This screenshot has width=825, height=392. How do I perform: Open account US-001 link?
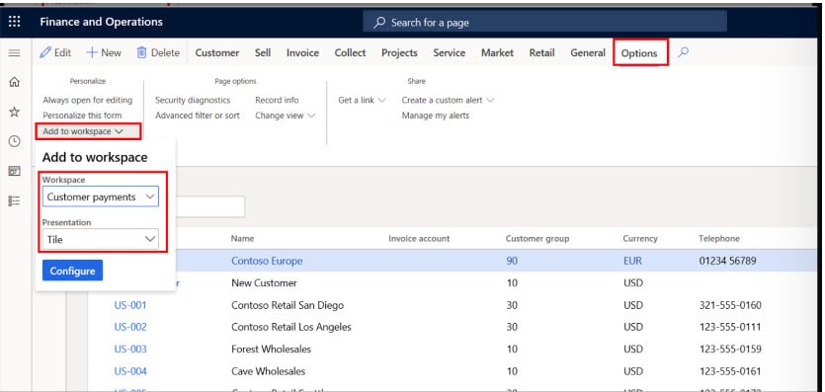130,305
